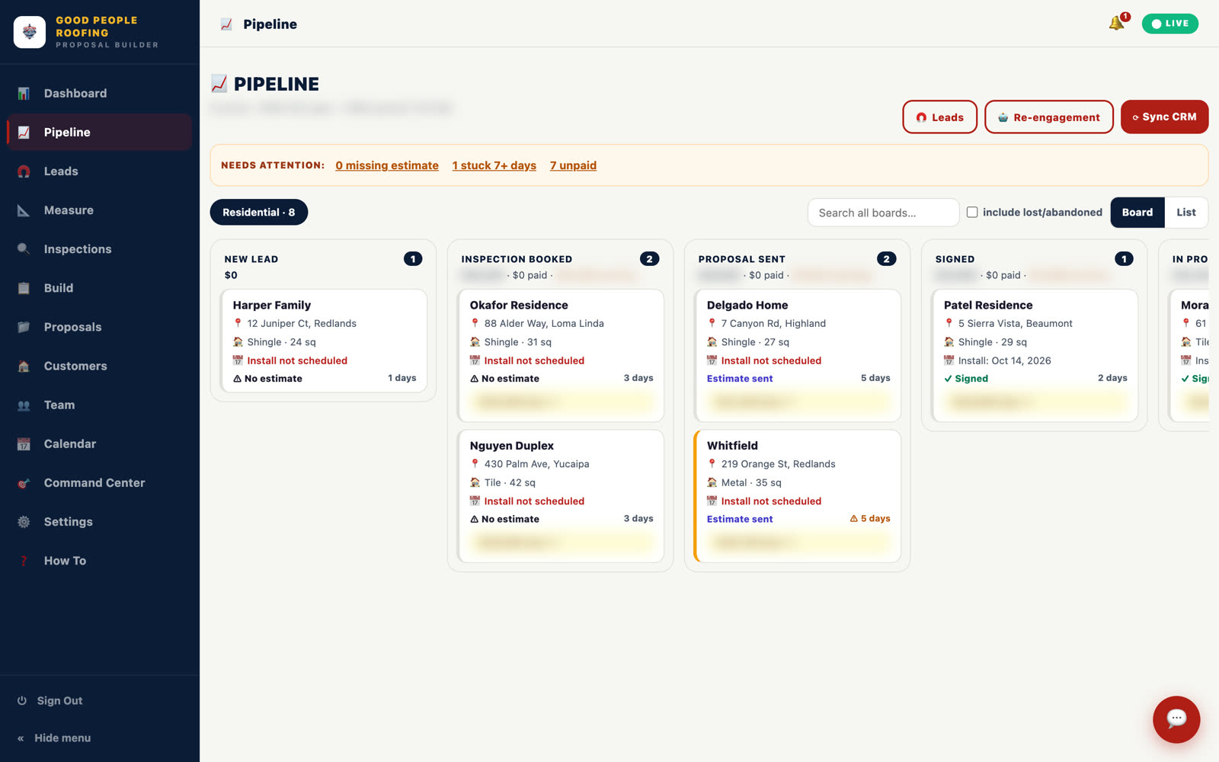Click the Good People Roofing logo

(30, 32)
